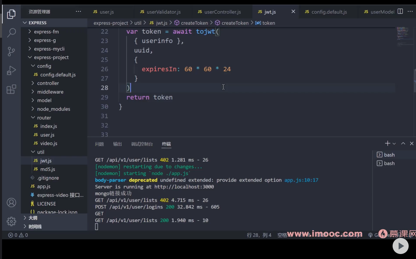This screenshot has height=259, width=416.
Task: Open the LICENSE file
Action: point(54,204)
